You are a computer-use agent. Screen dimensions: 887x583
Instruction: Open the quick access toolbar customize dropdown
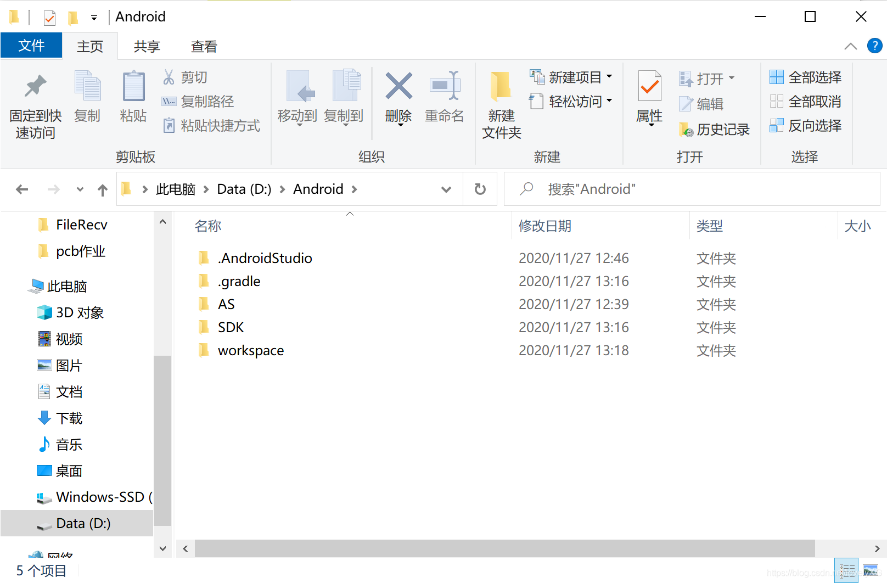(x=94, y=18)
